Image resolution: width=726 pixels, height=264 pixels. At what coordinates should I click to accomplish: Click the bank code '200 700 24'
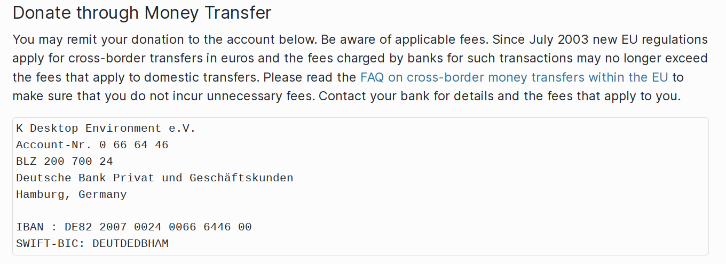click(x=78, y=161)
